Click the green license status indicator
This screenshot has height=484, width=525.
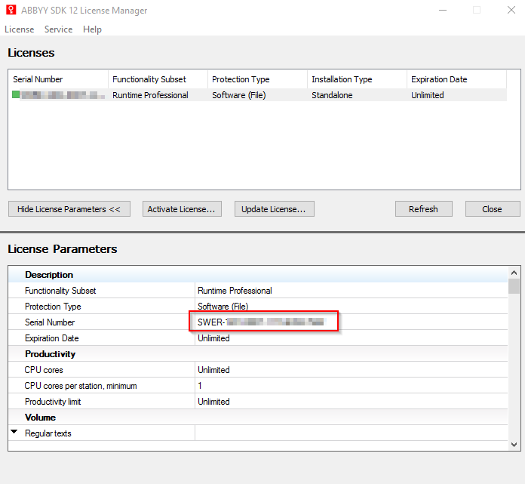(x=16, y=95)
